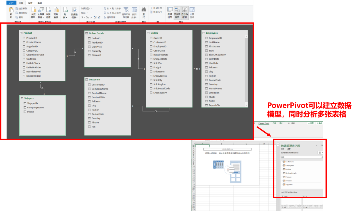Expand the Suppliers table in field list
This screenshot has width=356, height=211.
tap(282, 184)
